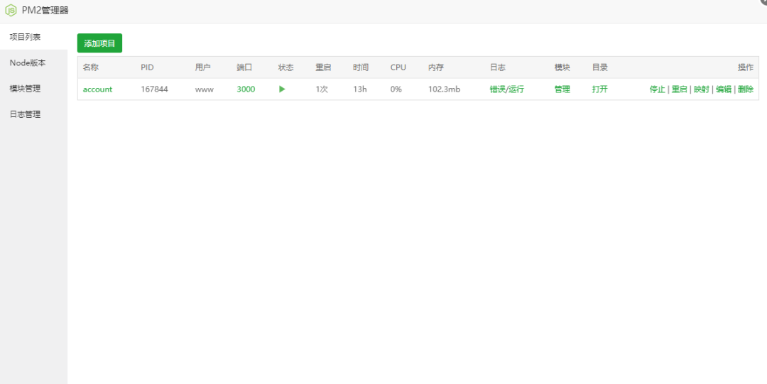Click the 内存 column header
The height and width of the screenshot is (384, 767).
(436, 67)
